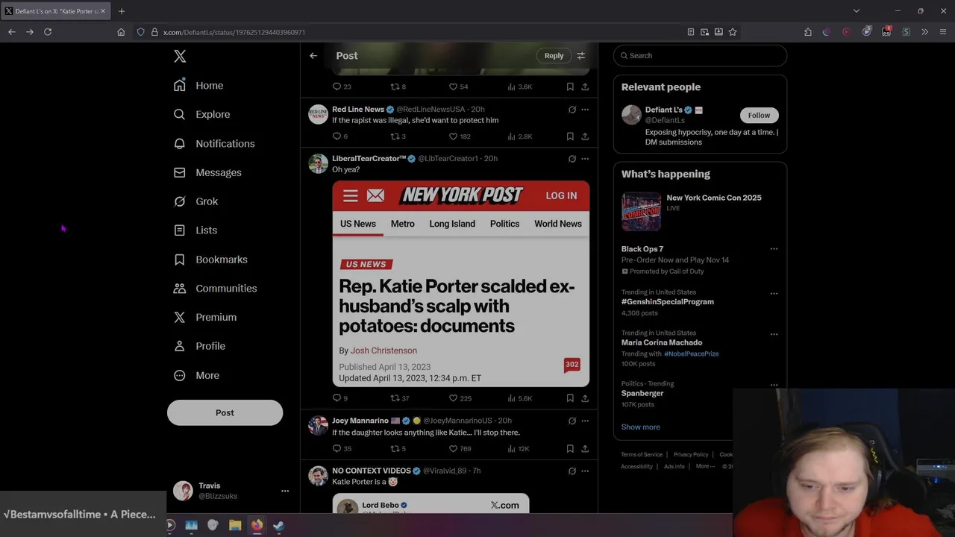The width and height of the screenshot is (955, 537).
Task: Open options for Maria Corina Machado trend
Action: click(774, 334)
